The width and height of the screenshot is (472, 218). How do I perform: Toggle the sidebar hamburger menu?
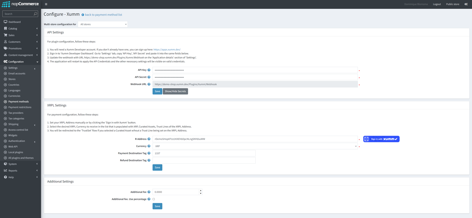46,4
